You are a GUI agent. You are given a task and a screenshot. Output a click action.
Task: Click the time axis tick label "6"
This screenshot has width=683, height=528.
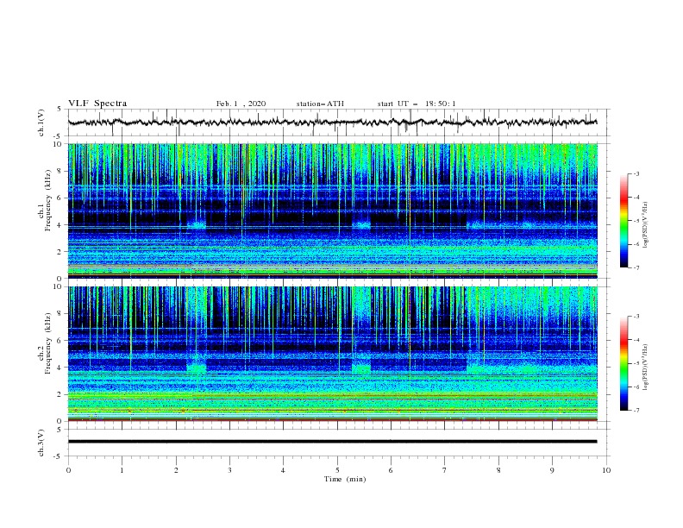point(391,470)
